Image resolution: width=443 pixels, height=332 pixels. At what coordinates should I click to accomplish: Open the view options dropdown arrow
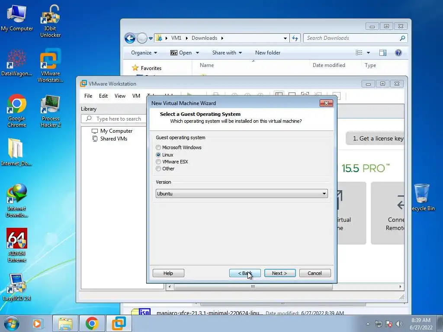368,53
